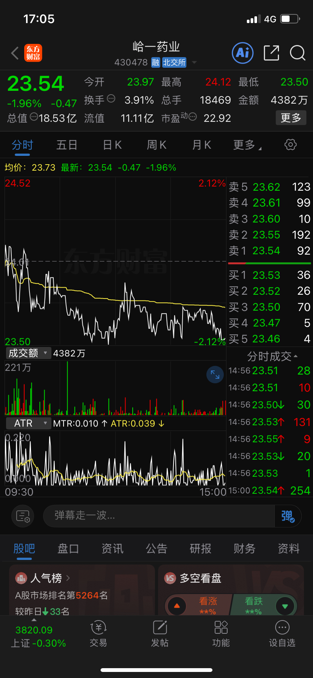Tap the ATR indicator chart
Screen dimensions: 313x678
(115, 458)
